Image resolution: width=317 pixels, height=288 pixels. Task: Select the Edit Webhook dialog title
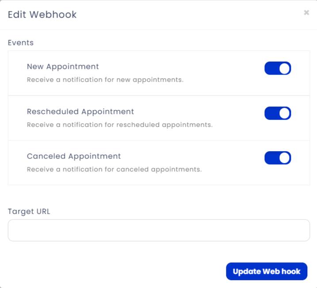(x=42, y=15)
